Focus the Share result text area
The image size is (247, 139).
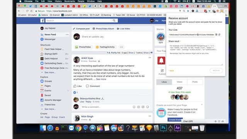196,54
